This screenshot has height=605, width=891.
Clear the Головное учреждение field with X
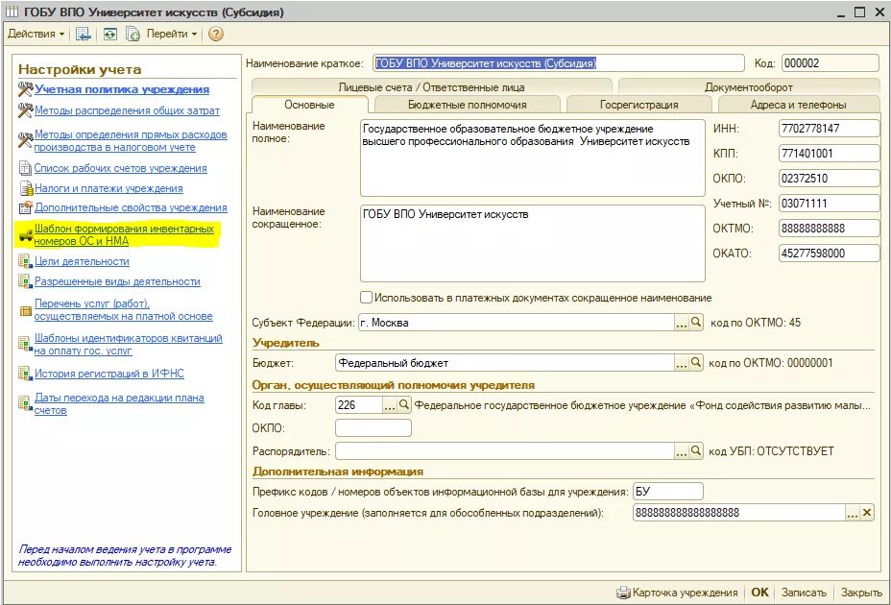(x=867, y=513)
